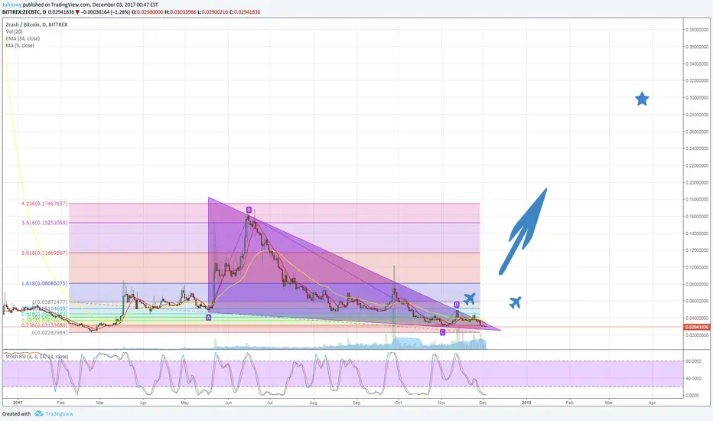
Task: Select the purple A point label
Action: [x=208, y=318]
